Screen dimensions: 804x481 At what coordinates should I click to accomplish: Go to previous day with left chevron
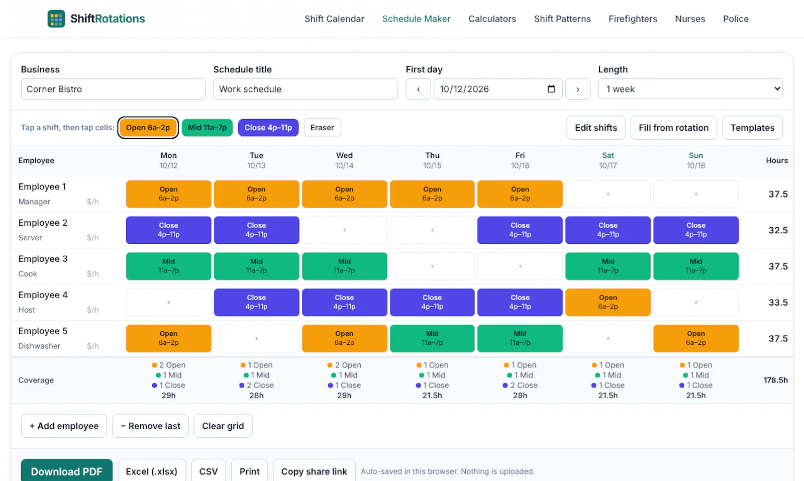click(418, 89)
